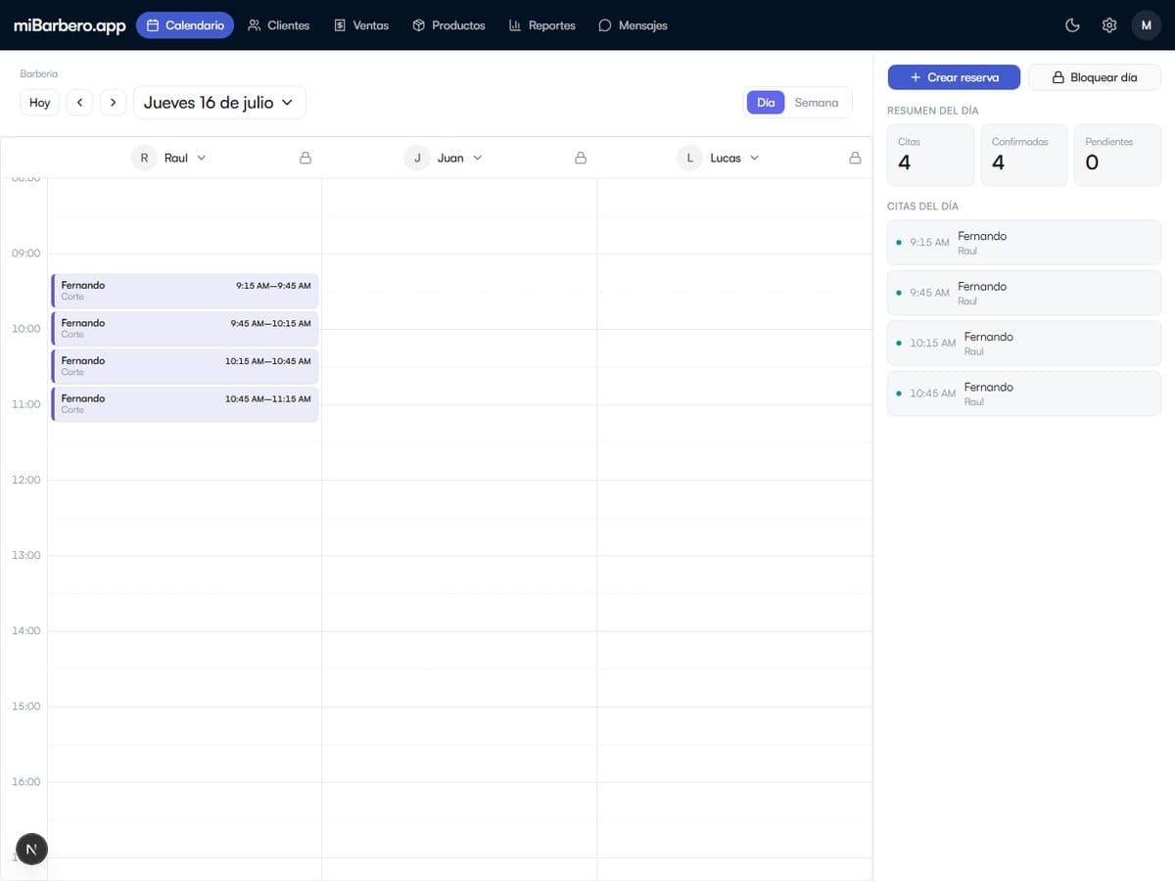Viewport: 1175px width, 881px height.
Task: Click the round N badge at the bottom left
Action: click(31, 849)
